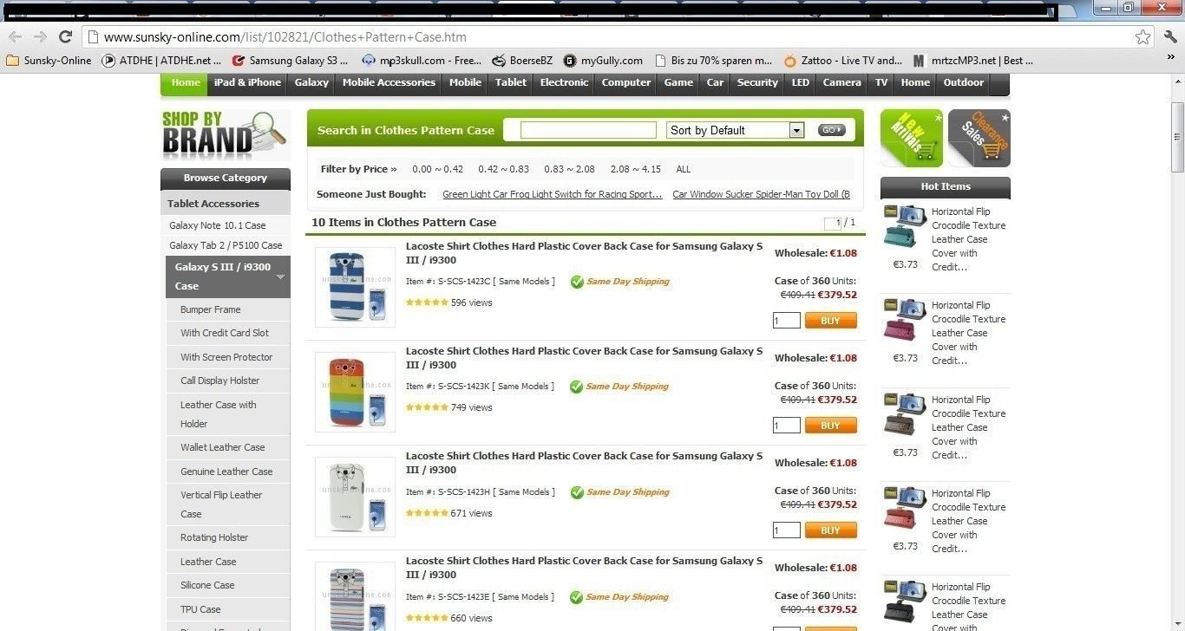Click GO search button
This screenshot has width=1185, height=631.
(831, 130)
